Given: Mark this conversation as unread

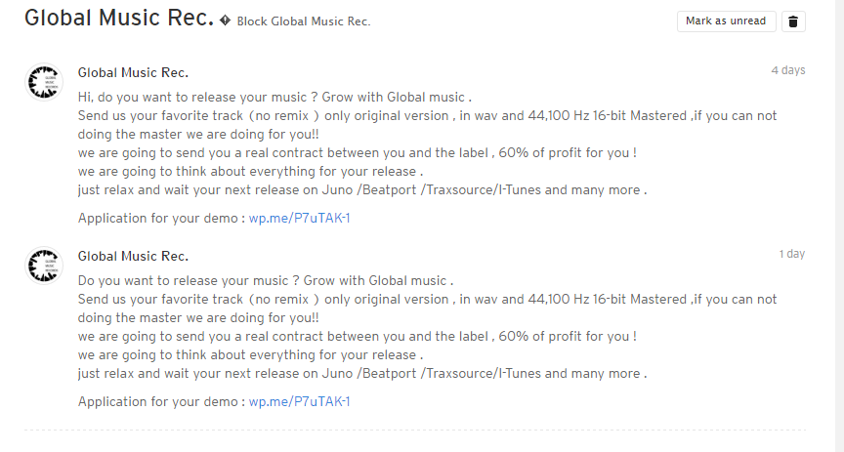Looking at the screenshot, I should [x=726, y=21].
